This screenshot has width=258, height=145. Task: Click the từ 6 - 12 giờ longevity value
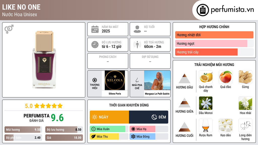click(112, 47)
